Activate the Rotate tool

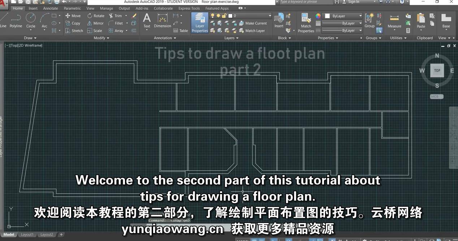(96, 16)
